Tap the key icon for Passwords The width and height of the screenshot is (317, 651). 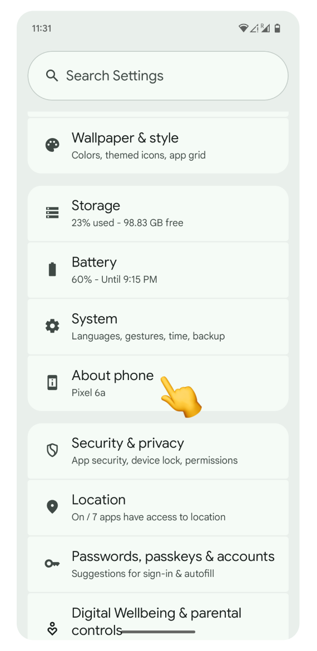pyautogui.click(x=52, y=564)
